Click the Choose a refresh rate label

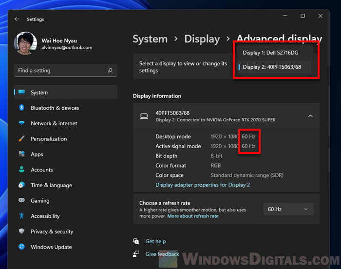pyautogui.click(x=165, y=203)
